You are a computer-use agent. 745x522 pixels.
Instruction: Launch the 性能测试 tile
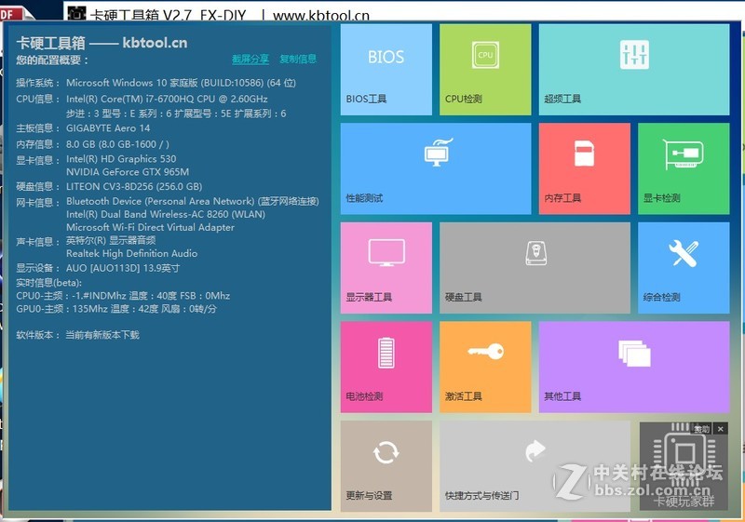(x=436, y=168)
